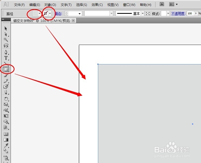Choose the Pencil tool
Viewport: 201px width, 163px height.
click(x=6, y=81)
